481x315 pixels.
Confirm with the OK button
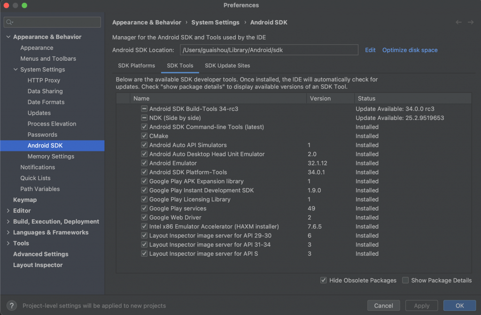point(459,306)
